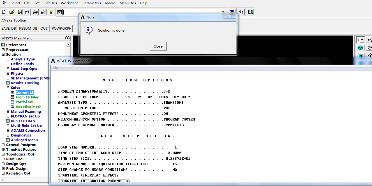The image size is (372, 186).
Task: Expand the General Postproc node
Action: pyautogui.click(x=3, y=145)
